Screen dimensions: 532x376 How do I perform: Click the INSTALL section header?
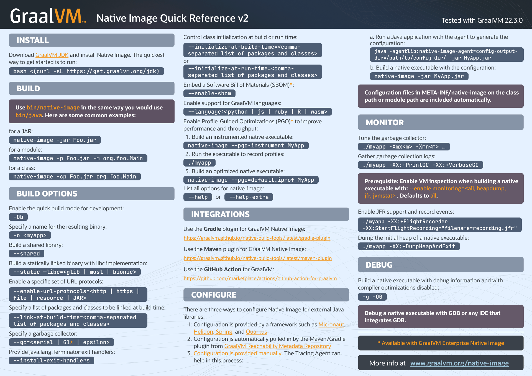click(92, 40)
